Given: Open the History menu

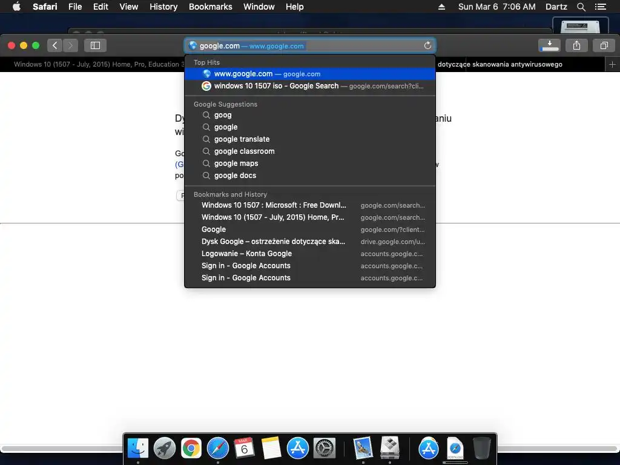Looking at the screenshot, I should point(163,7).
